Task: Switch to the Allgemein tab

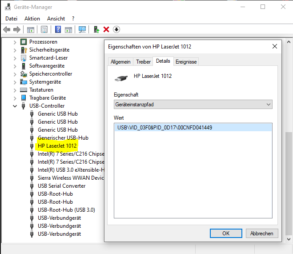Action: point(120,62)
